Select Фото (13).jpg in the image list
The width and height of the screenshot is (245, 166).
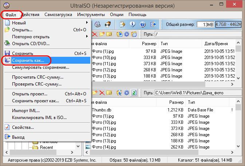[104, 76]
